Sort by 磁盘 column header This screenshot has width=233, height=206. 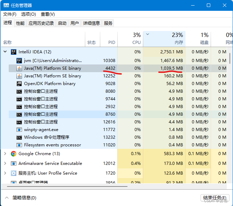click(x=198, y=39)
